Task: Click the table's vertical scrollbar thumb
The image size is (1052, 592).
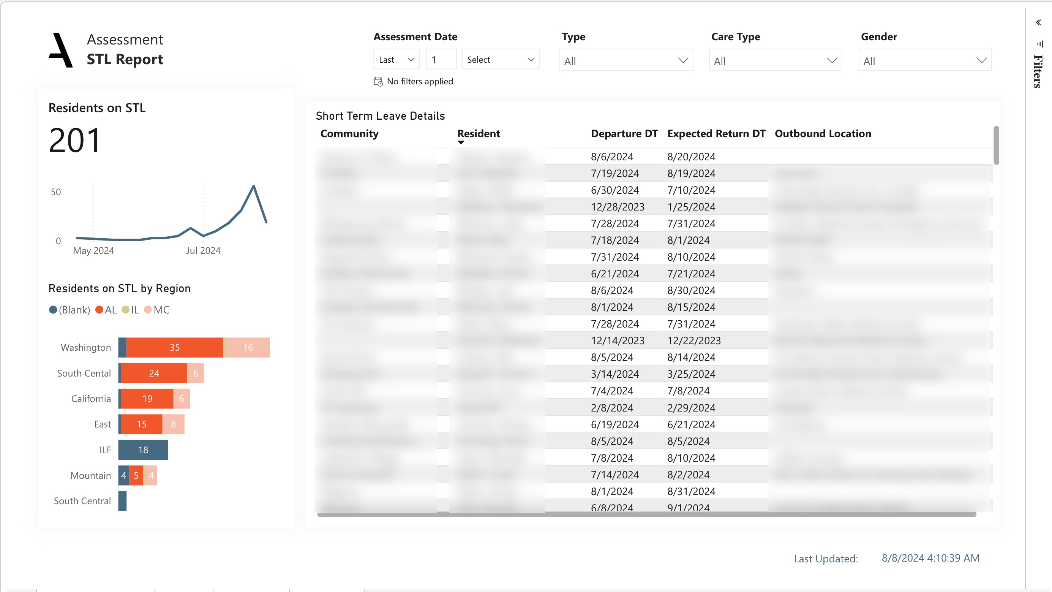Action: [x=996, y=145]
